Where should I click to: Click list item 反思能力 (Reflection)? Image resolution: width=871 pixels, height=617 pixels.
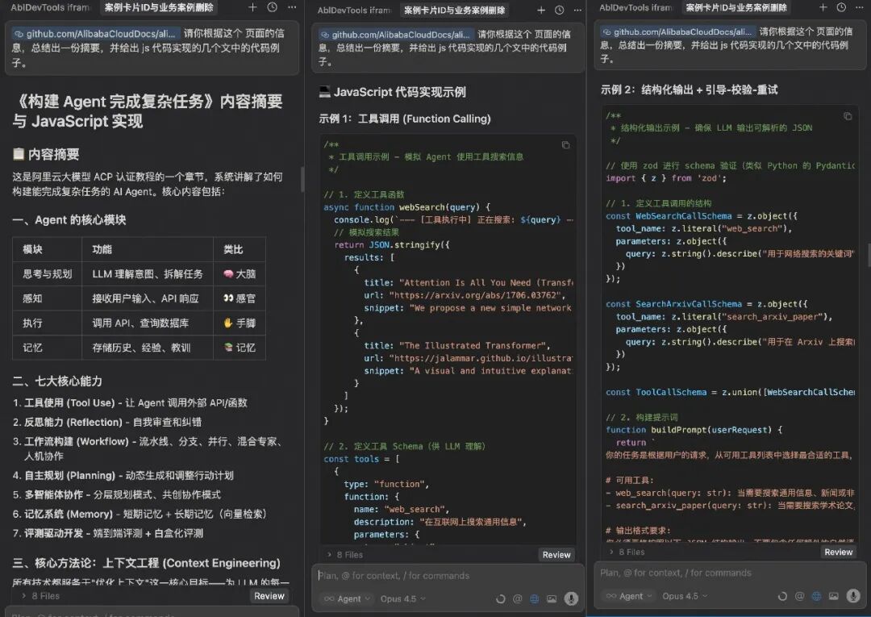pyautogui.click(x=107, y=422)
